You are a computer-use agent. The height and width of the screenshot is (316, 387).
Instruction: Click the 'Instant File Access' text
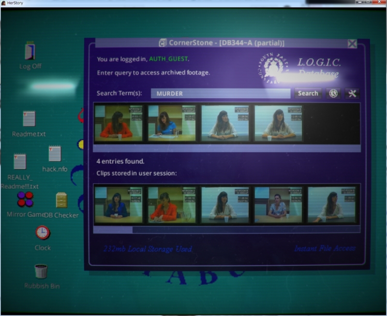[325, 248]
